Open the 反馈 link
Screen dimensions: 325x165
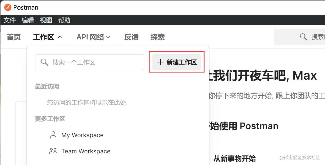[x=131, y=37]
